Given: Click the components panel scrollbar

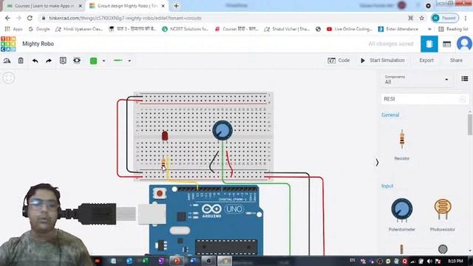Looking at the screenshot, I should tap(470, 125).
